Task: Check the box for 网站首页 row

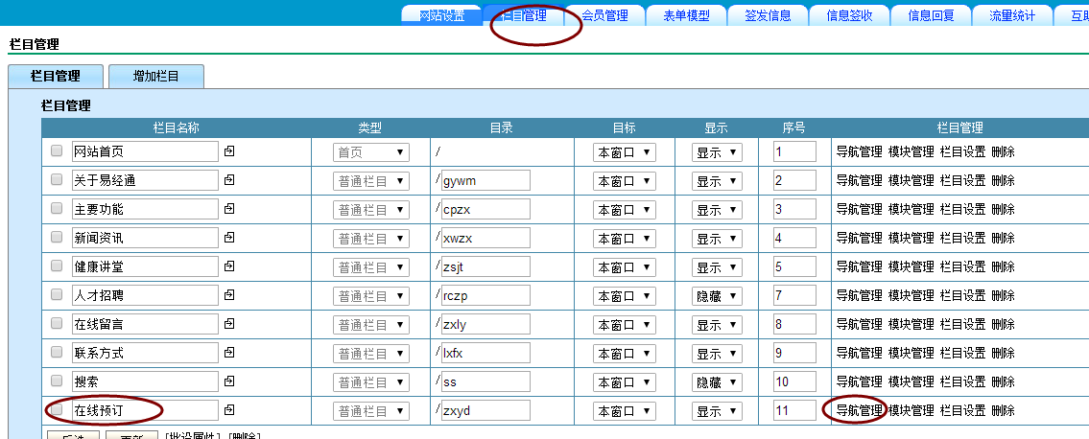Action: click(x=57, y=151)
